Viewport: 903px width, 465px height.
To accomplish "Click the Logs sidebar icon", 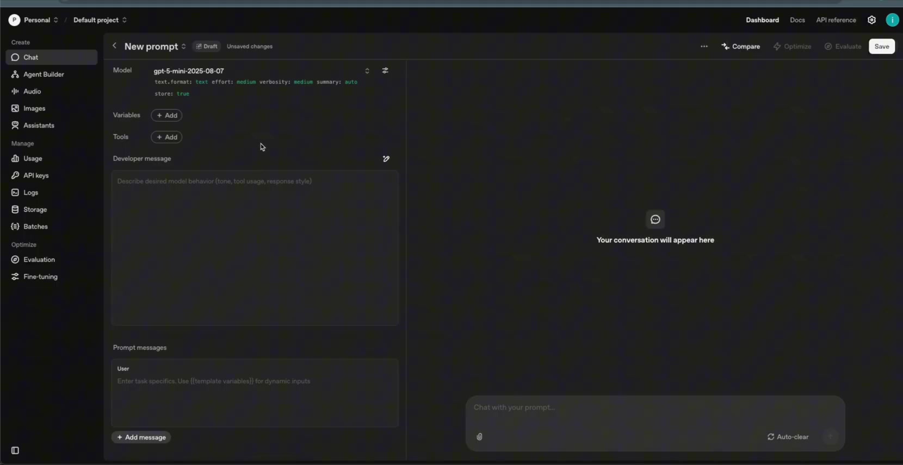I will click(x=15, y=192).
